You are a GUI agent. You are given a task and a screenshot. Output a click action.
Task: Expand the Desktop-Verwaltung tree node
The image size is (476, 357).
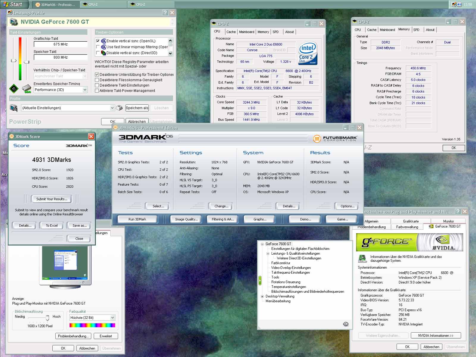pyautogui.click(x=262, y=296)
